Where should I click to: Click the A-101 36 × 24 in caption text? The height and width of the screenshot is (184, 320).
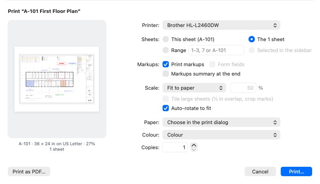pos(57,144)
